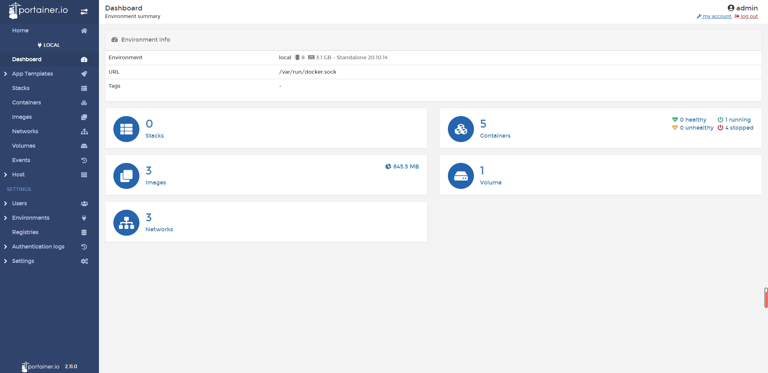Screen dimensions: 768x373
Task: Click the Settings gears icon in sidebar
Action: pos(84,261)
